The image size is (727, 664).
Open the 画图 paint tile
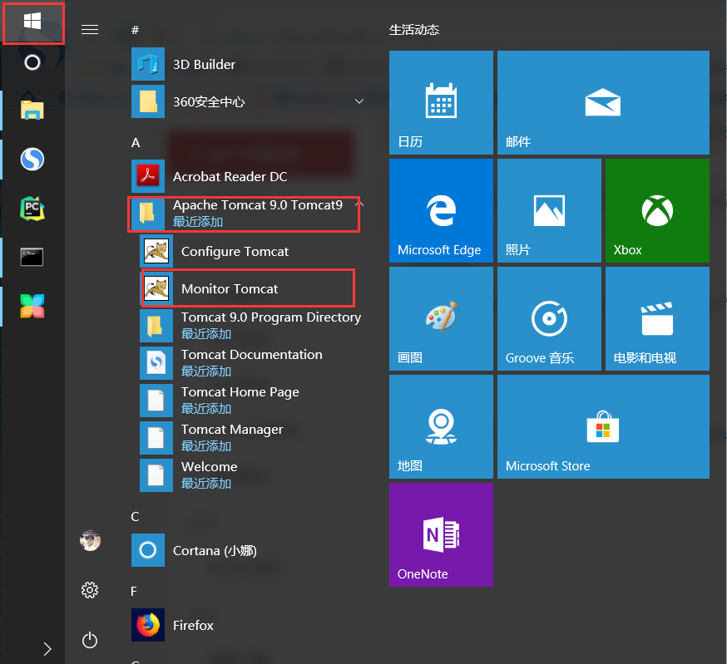pyautogui.click(x=441, y=318)
